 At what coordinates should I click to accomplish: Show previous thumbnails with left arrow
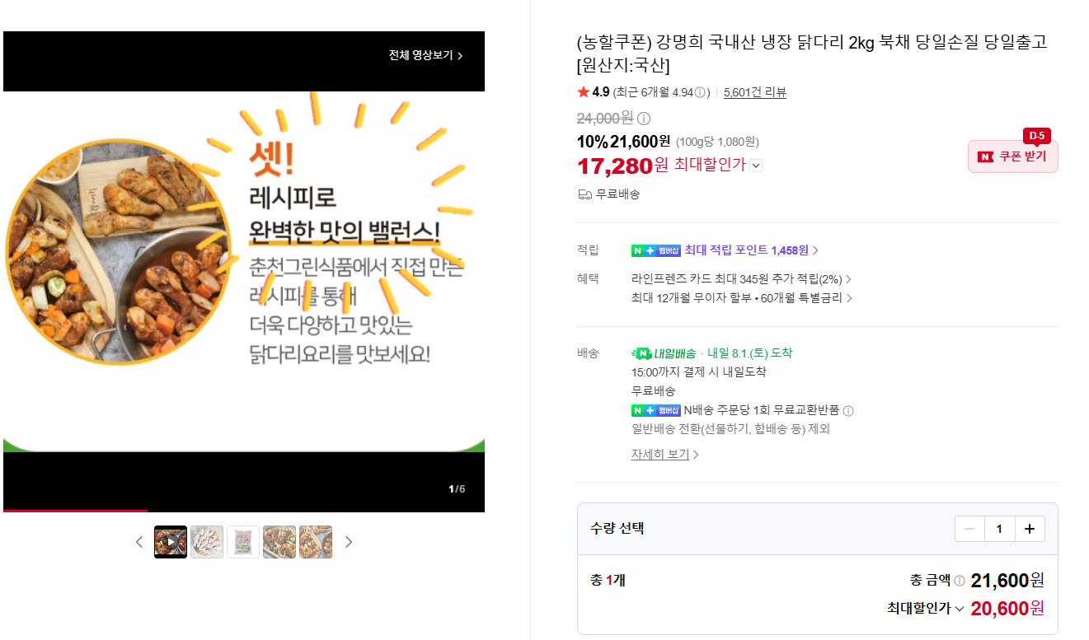(x=138, y=542)
